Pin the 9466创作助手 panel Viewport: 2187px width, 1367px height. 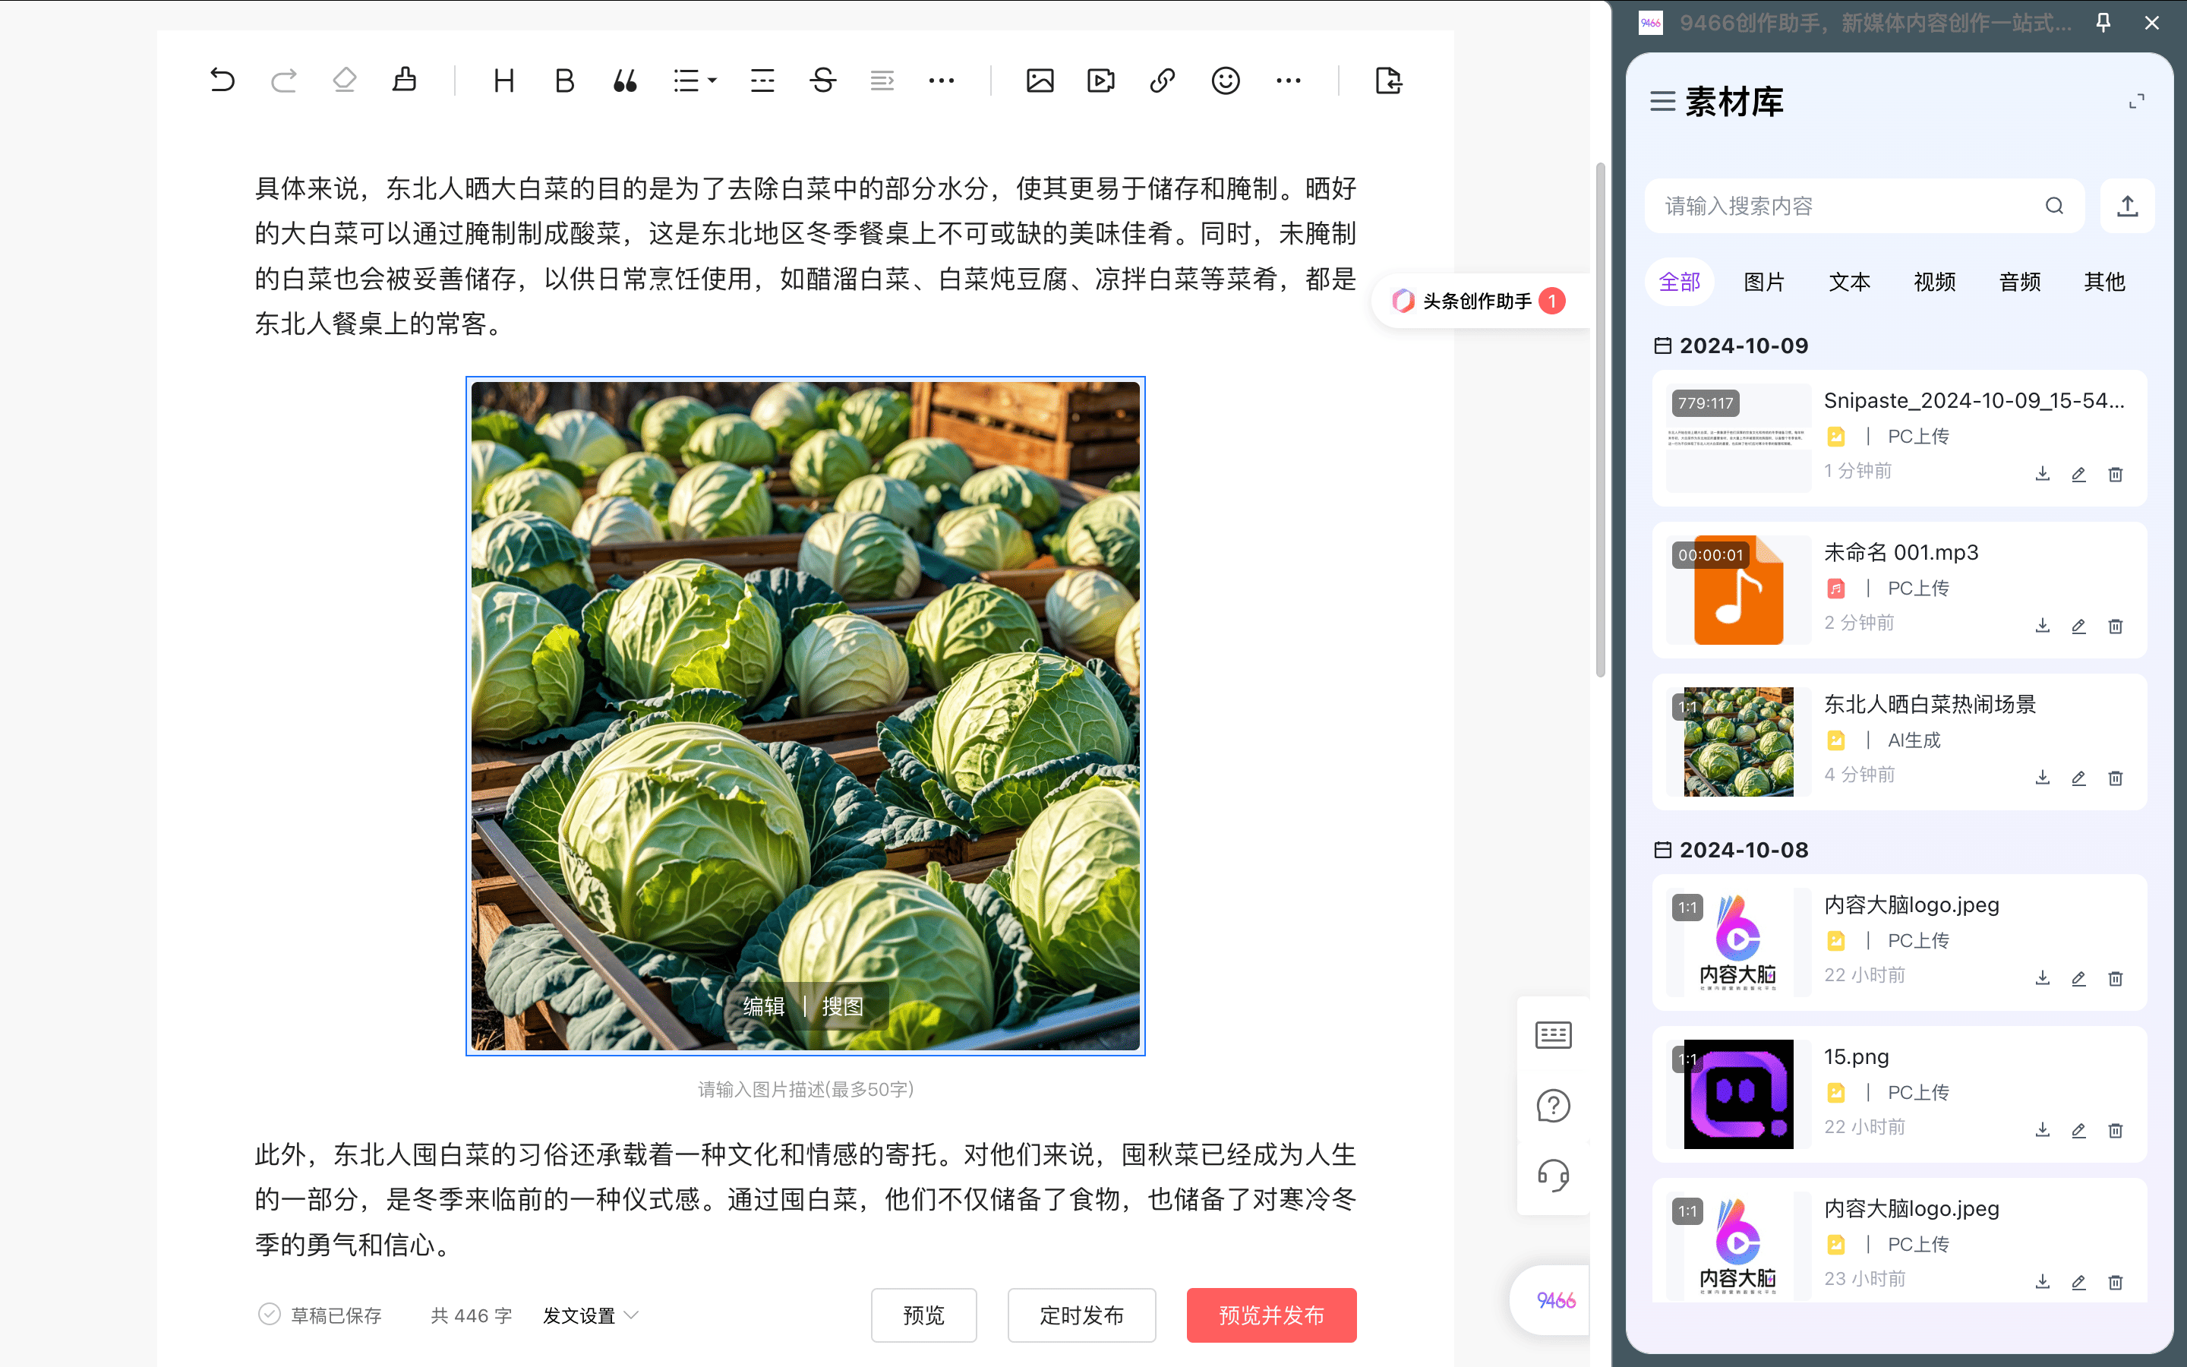2103,23
